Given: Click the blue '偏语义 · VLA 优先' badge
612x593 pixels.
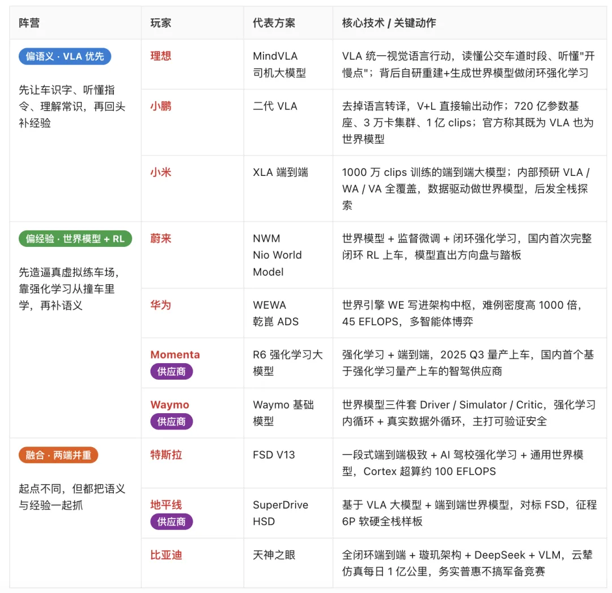Looking at the screenshot, I should point(65,56).
